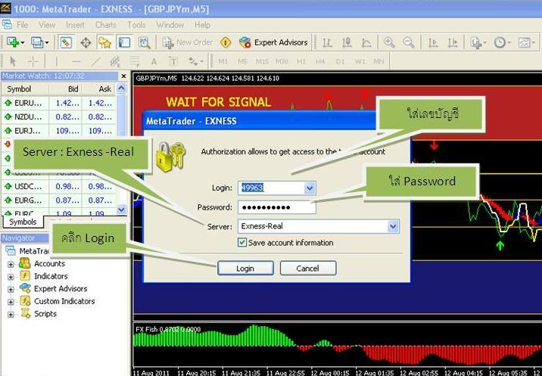Click the Zoom In magnifier

389,42
